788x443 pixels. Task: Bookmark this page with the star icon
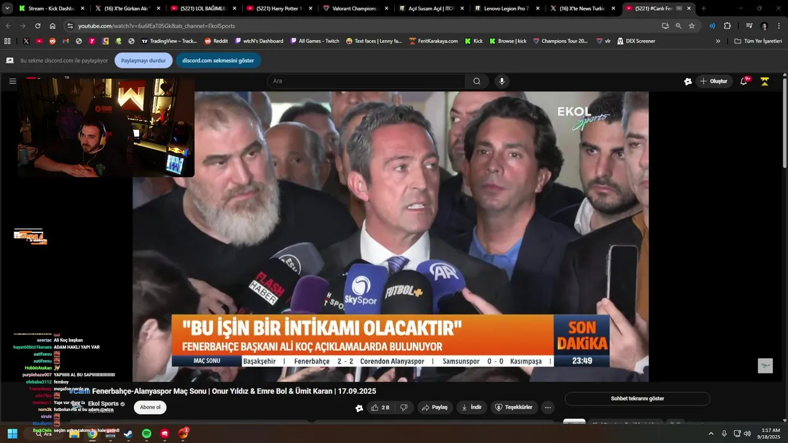pos(692,26)
